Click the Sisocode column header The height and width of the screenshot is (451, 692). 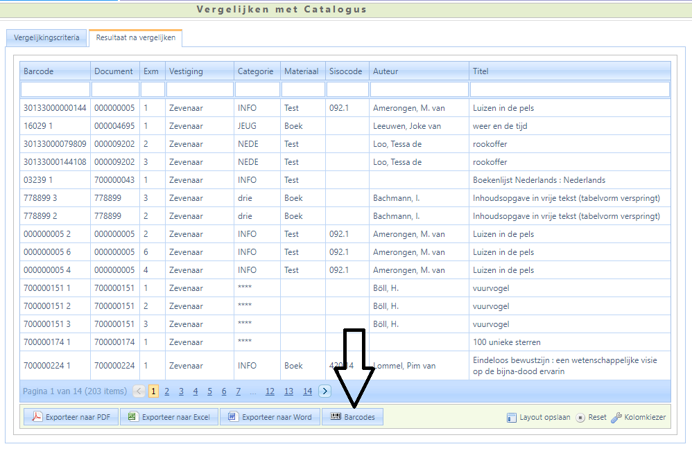345,71
